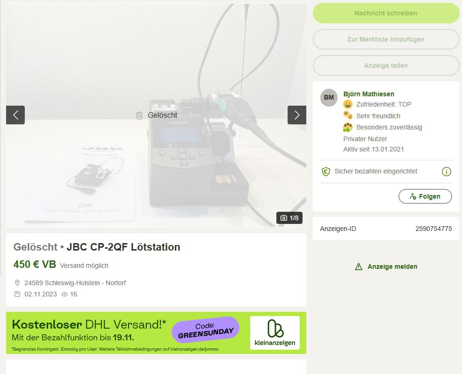Add listing via Zur Merkliste hinzufügen

click(386, 39)
